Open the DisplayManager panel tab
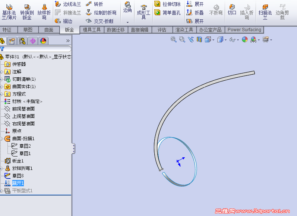 click(43, 41)
